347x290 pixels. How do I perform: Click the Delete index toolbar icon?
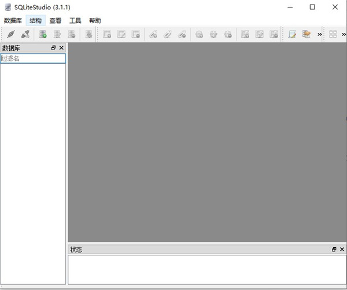pos(182,34)
